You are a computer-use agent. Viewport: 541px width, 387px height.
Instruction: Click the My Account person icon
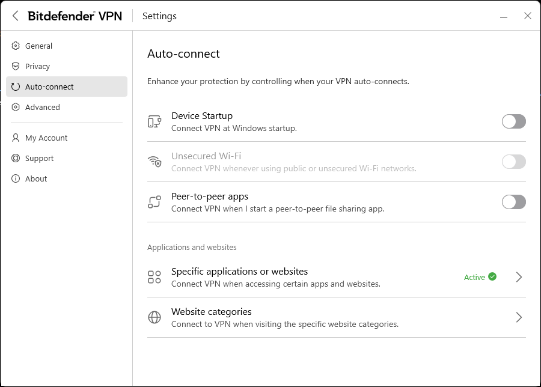pyautogui.click(x=16, y=138)
